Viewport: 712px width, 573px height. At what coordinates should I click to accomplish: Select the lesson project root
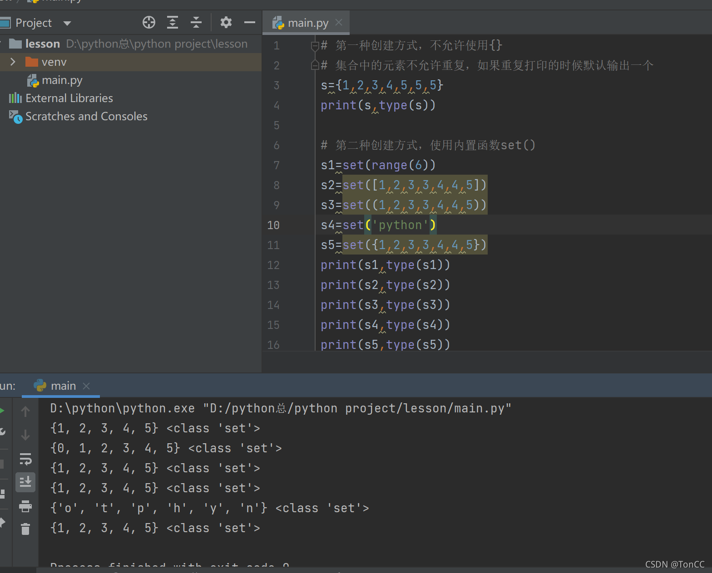coord(131,44)
